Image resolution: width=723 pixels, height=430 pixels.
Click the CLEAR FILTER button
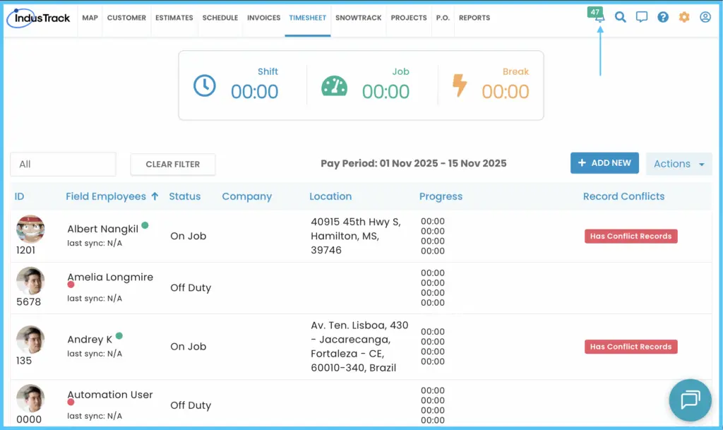[x=173, y=165]
